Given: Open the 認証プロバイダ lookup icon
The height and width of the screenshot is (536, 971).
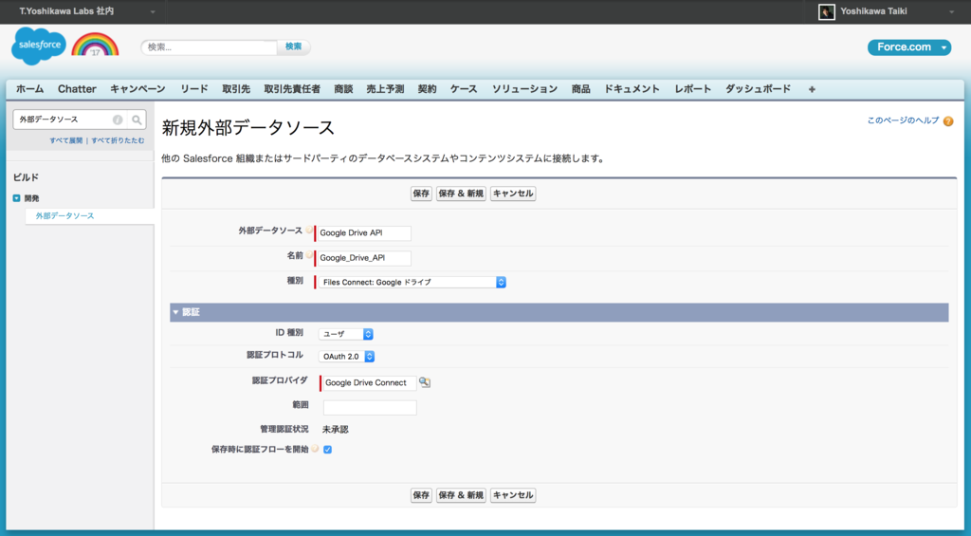Looking at the screenshot, I should [x=424, y=382].
